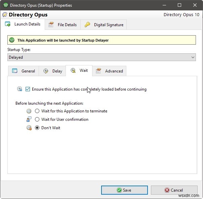Click the Startup Type dropdown arrow

[193, 57]
